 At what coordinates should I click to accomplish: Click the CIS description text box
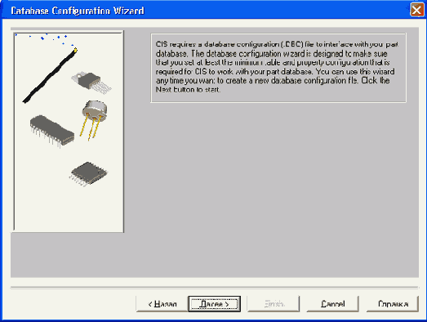[278, 68]
